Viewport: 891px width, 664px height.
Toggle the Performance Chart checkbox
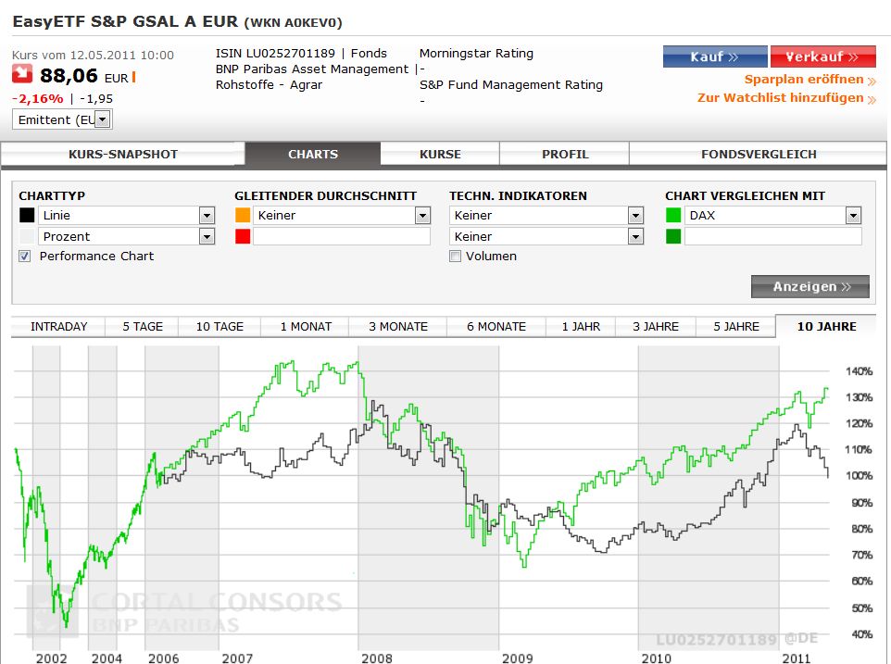pos(24,257)
